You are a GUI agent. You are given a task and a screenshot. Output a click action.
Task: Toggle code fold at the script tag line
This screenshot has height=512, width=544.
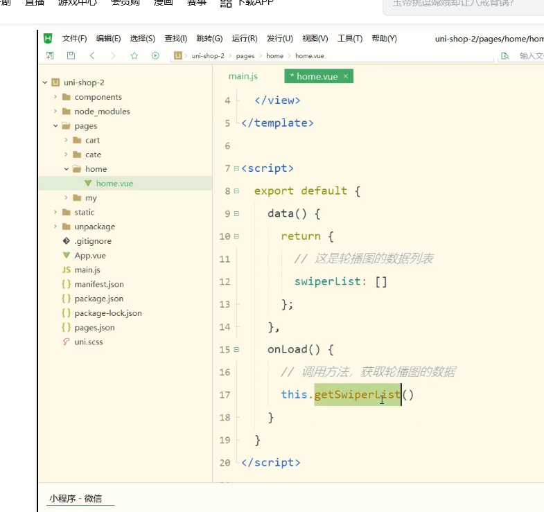(x=236, y=168)
